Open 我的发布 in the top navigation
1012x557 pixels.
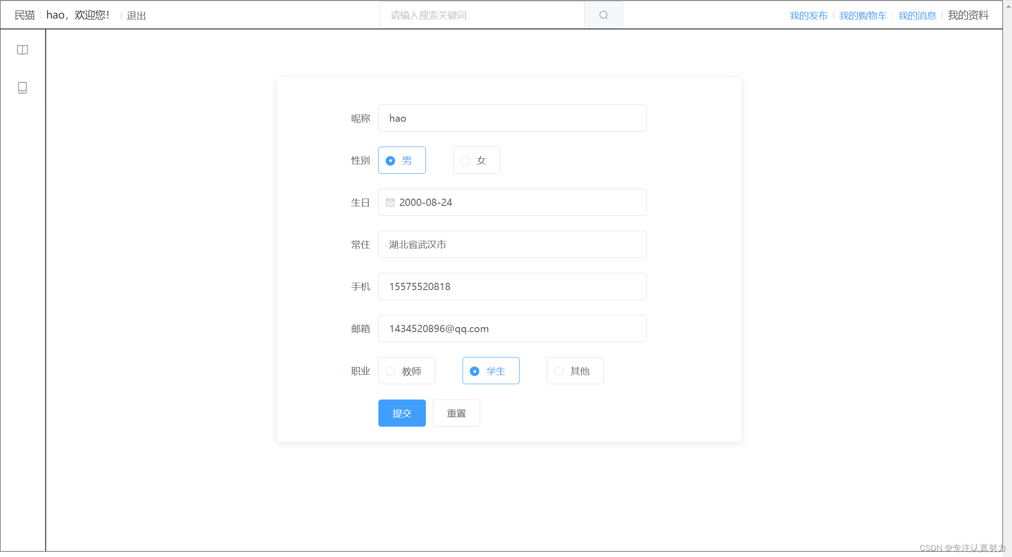pos(808,15)
